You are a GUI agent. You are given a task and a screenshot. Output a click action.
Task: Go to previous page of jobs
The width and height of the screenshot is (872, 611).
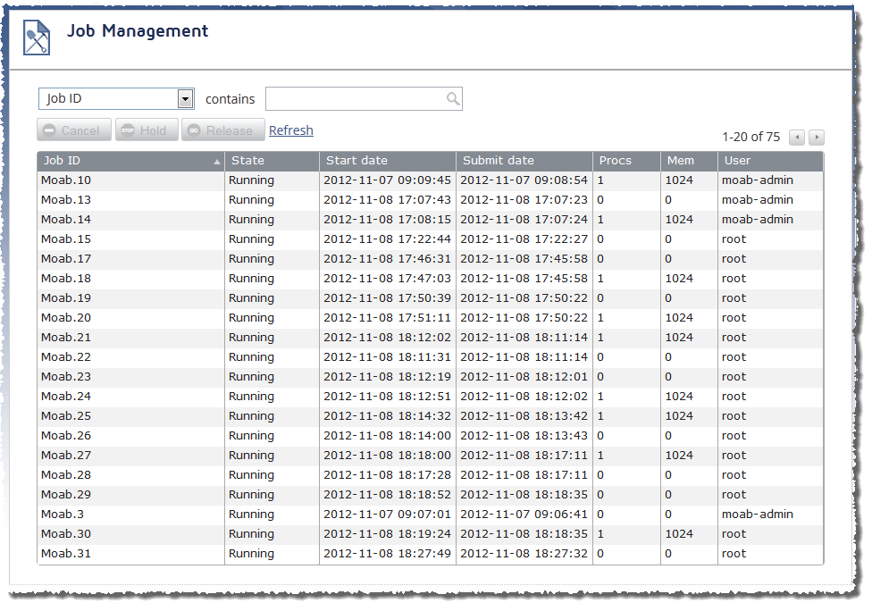pyautogui.click(x=797, y=137)
